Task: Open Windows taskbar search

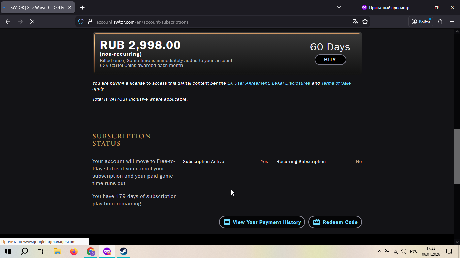Action: (24, 251)
